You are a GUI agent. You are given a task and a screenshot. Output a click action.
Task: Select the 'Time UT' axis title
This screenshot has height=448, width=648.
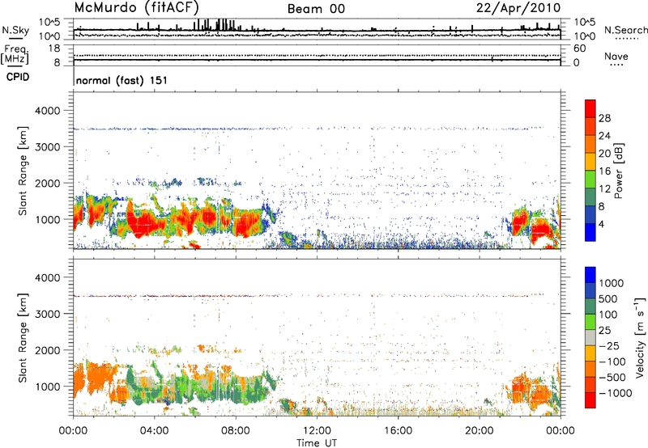pos(317,443)
